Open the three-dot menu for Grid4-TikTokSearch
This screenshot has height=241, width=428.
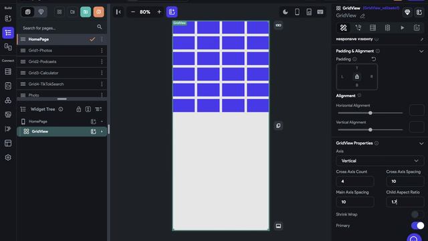102,84
